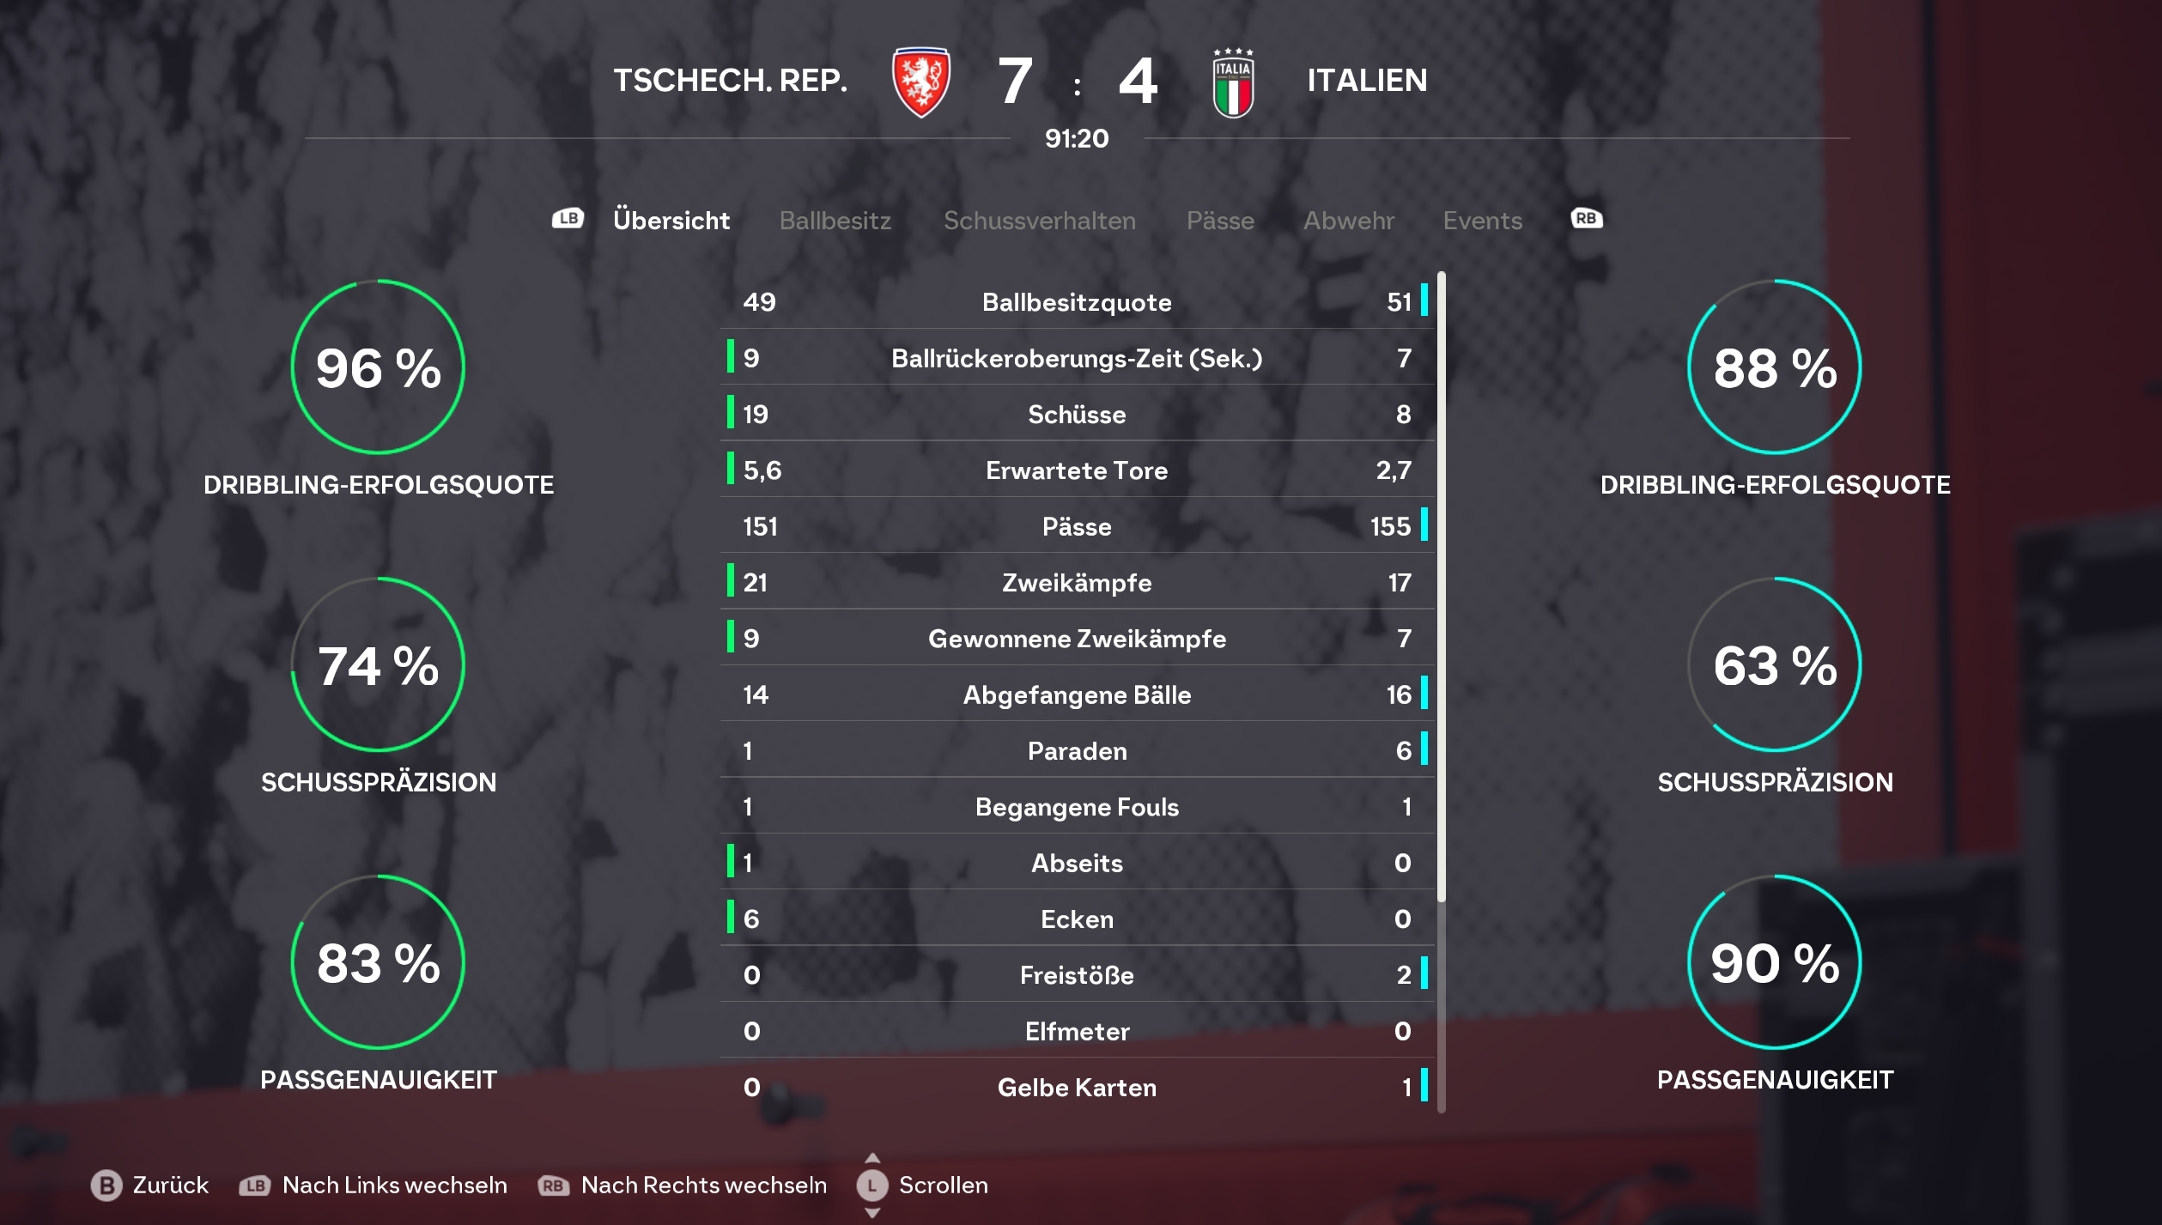Image resolution: width=2162 pixels, height=1225 pixels.
Task: Click the LB bumper icon beside Übersicht
Action: [568, 219]
